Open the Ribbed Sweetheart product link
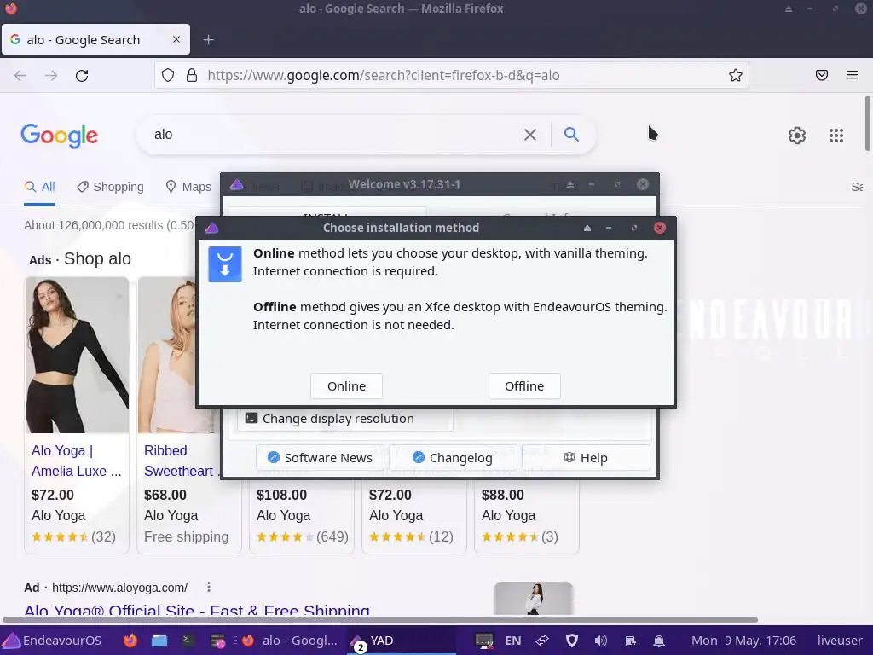Image resolution: width=873 pixels, height=655 pixels. coord(181,461)
